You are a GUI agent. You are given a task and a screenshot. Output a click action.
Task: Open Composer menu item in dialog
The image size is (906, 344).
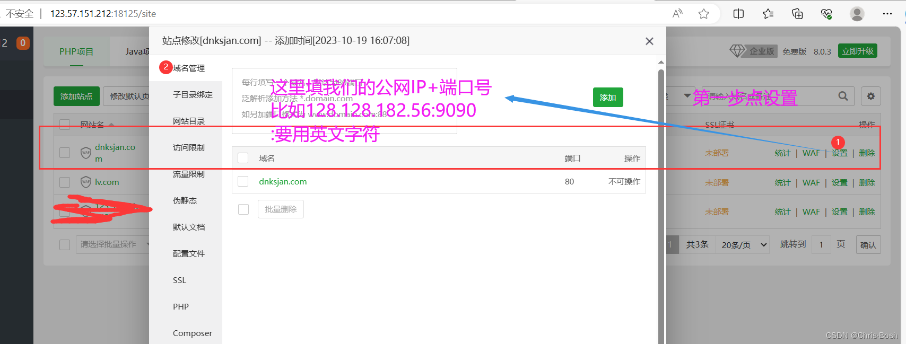coord(193,333)
